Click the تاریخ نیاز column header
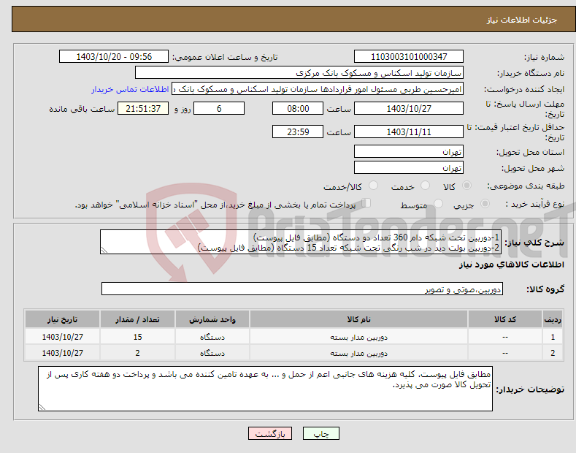This screenshot has height=453, width=576. click(x=62, y=319)
